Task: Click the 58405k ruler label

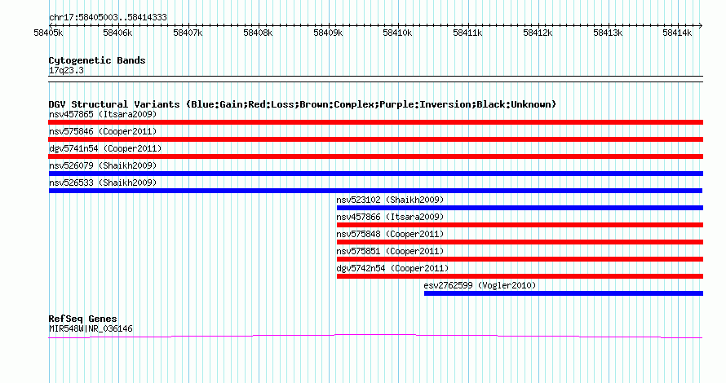Action: tap(48, 33)
